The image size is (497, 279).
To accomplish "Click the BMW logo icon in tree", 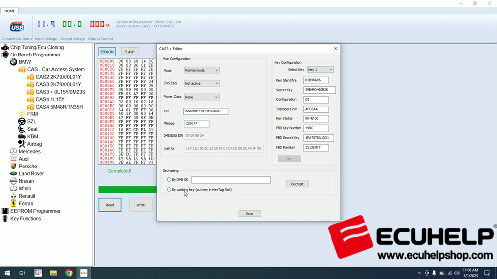I will [x=13, y=62].
